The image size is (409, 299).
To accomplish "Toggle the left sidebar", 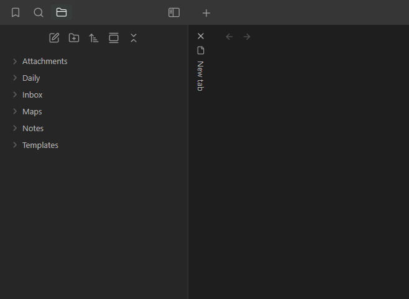I will click(x=174, y=12).
